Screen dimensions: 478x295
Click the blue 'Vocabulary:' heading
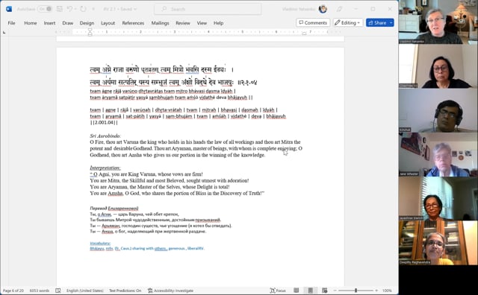point(100,243)
